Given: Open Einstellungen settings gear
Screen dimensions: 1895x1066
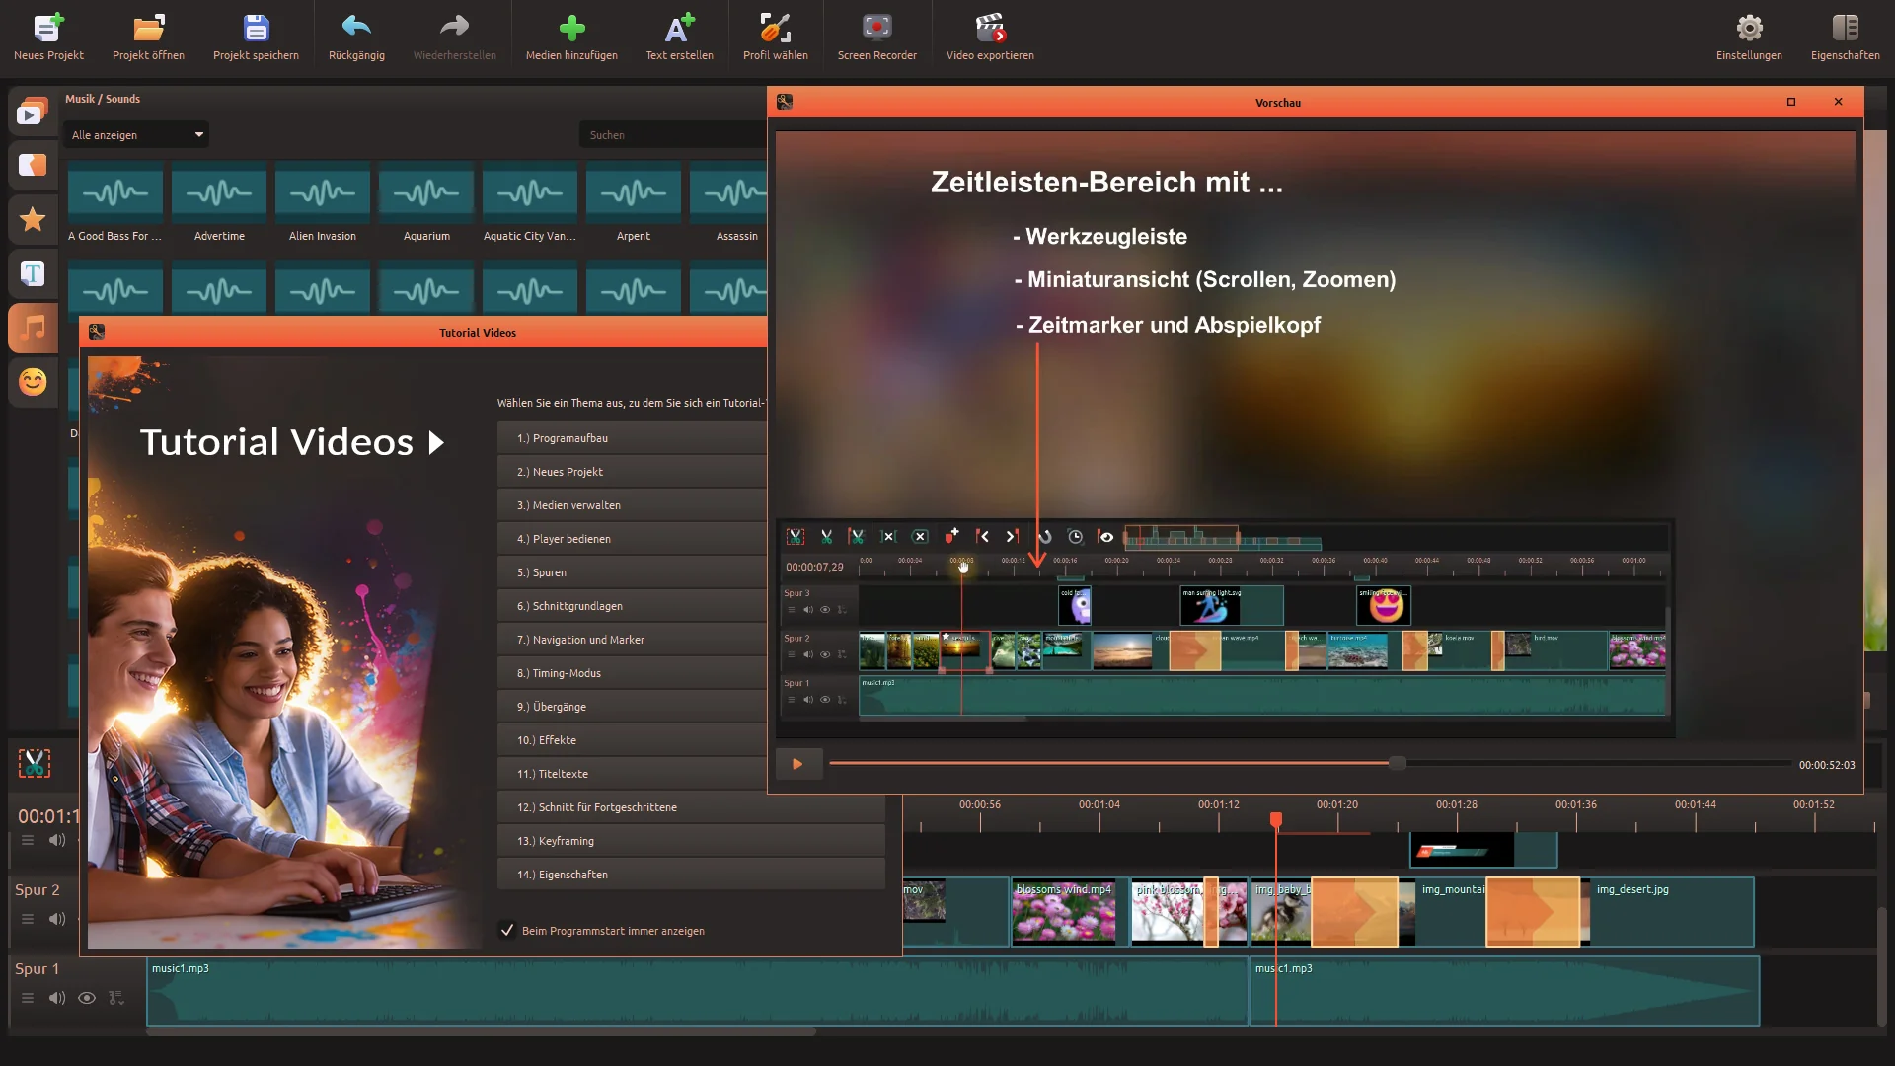Looking at the screenshot, I should (1749, 38).
